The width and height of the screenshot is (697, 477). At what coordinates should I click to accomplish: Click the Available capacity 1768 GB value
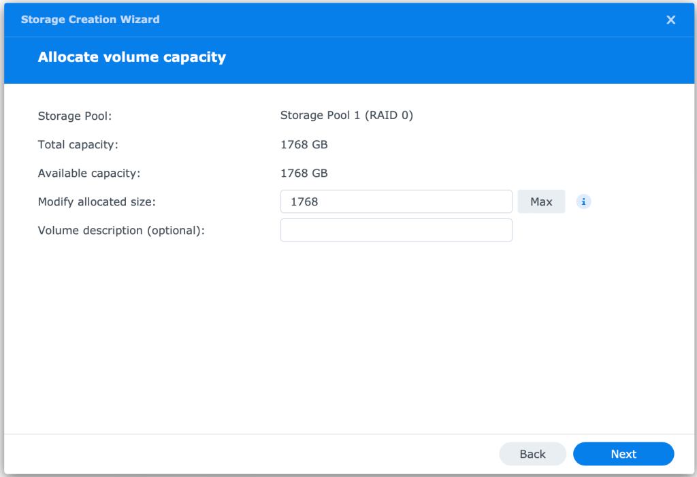point(304,173)
